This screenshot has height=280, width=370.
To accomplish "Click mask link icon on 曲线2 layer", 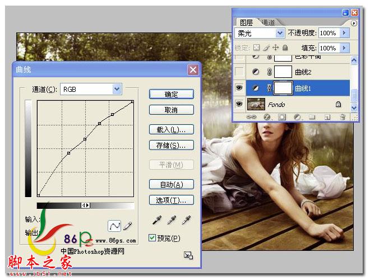I will pos(269,72).
